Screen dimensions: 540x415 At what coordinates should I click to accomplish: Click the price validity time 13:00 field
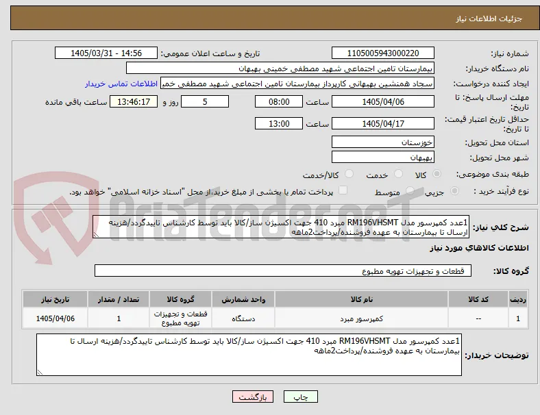pos(279,123)
